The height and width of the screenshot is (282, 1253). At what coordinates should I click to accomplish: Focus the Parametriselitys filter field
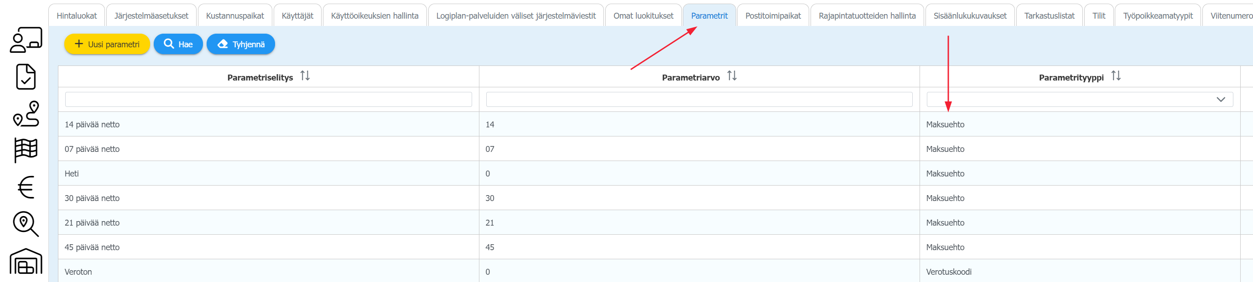pyautogui.click(x=269, y=100)
